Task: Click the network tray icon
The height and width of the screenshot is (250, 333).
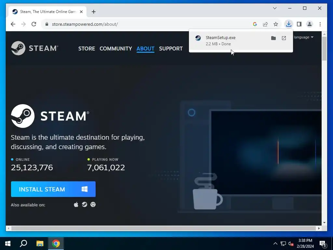Action: coord(283,243)
